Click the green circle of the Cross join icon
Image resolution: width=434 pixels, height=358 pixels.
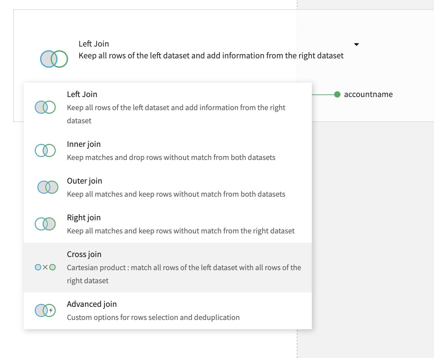click(x=53, y=267)
